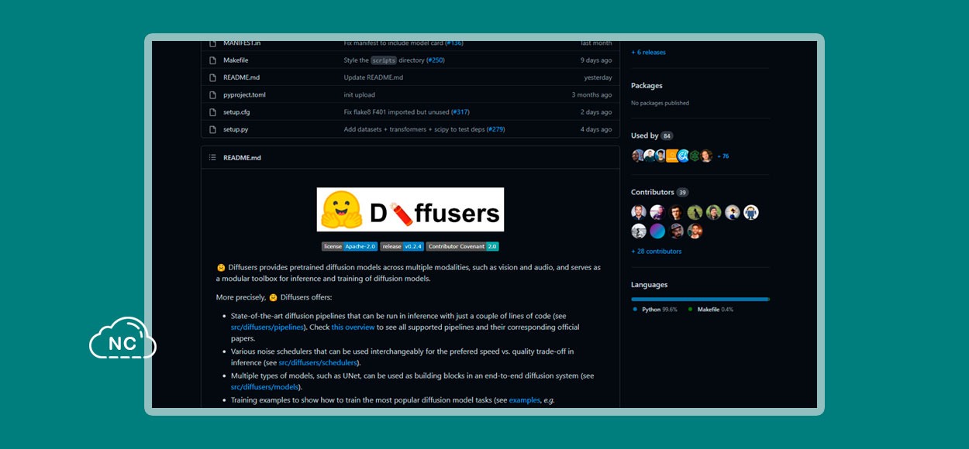Screen dimensions: 969x449
Task: Click the Python language entry
Action: coord(656,310)
